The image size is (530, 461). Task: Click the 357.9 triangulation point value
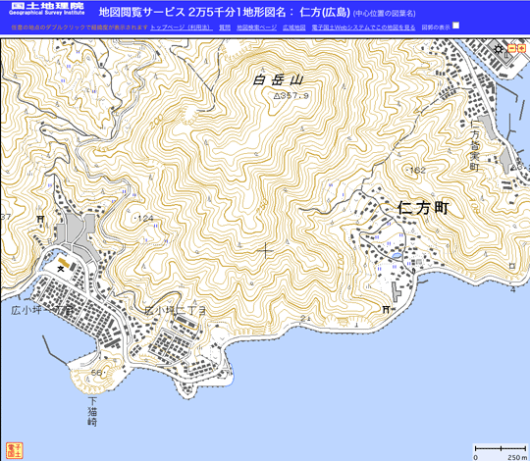(x=294, y=95)
